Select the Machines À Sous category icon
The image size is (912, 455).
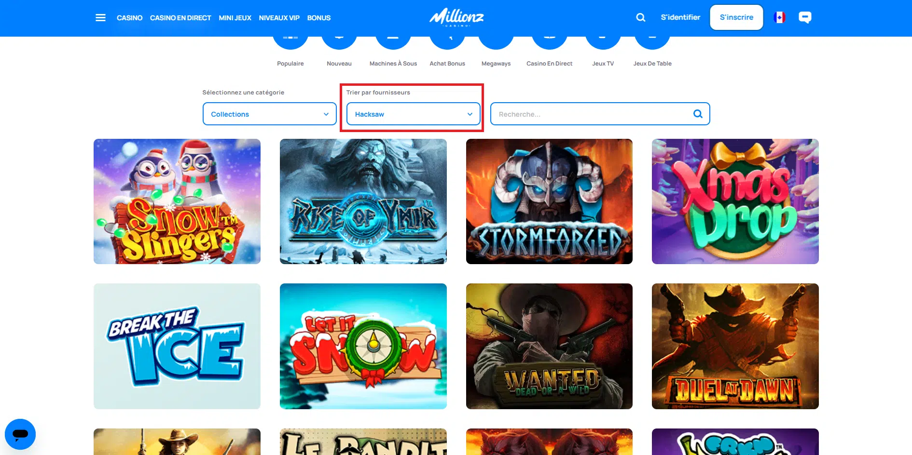coord(393,42)
